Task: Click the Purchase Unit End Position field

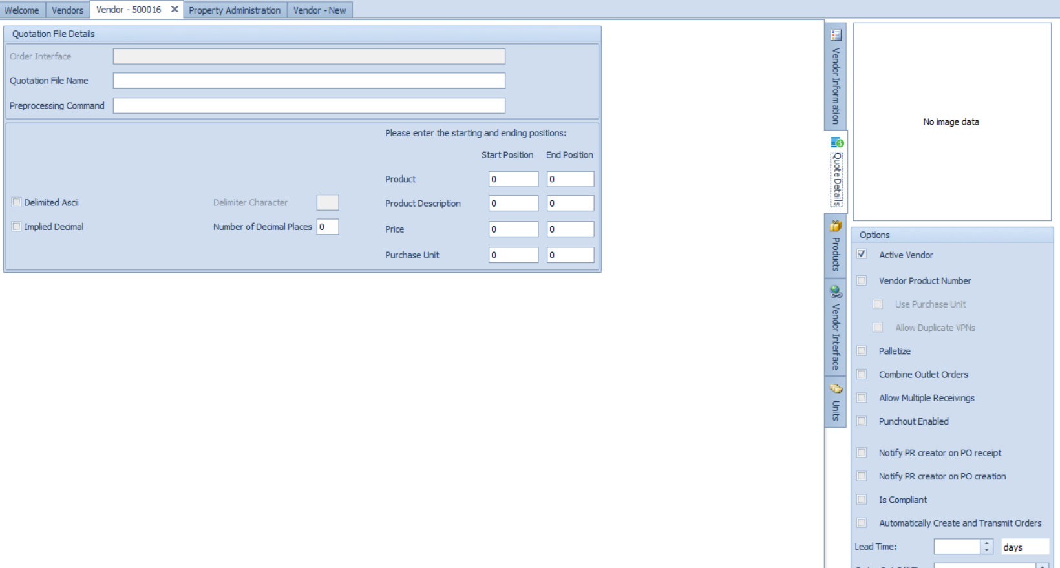Action: point(570,255)
